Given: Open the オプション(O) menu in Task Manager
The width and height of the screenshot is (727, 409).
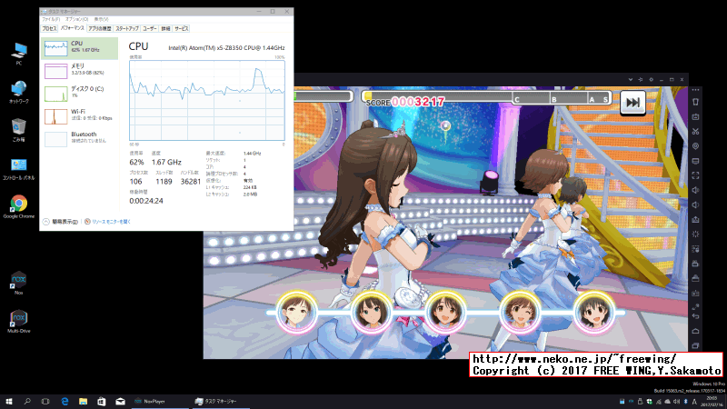Looking at the screenshot, I should tap(77, 19).
